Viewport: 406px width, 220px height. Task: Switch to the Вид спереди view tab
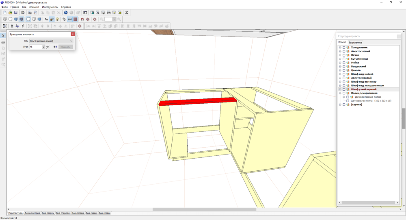click(63, 213)
